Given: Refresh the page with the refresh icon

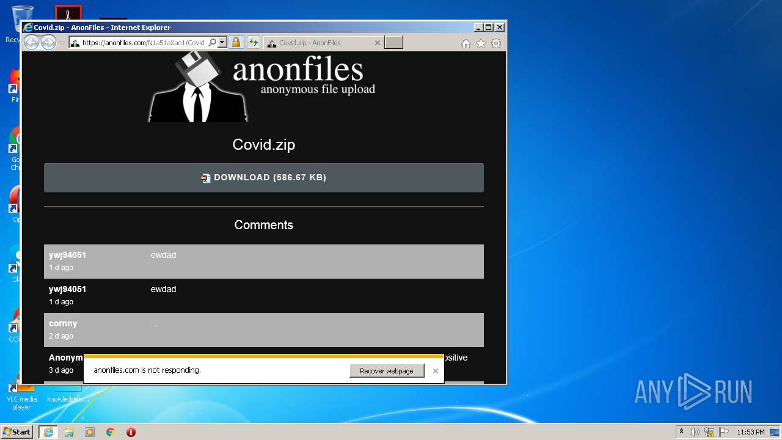Looking at the screenshot, I should pos(253,43).
